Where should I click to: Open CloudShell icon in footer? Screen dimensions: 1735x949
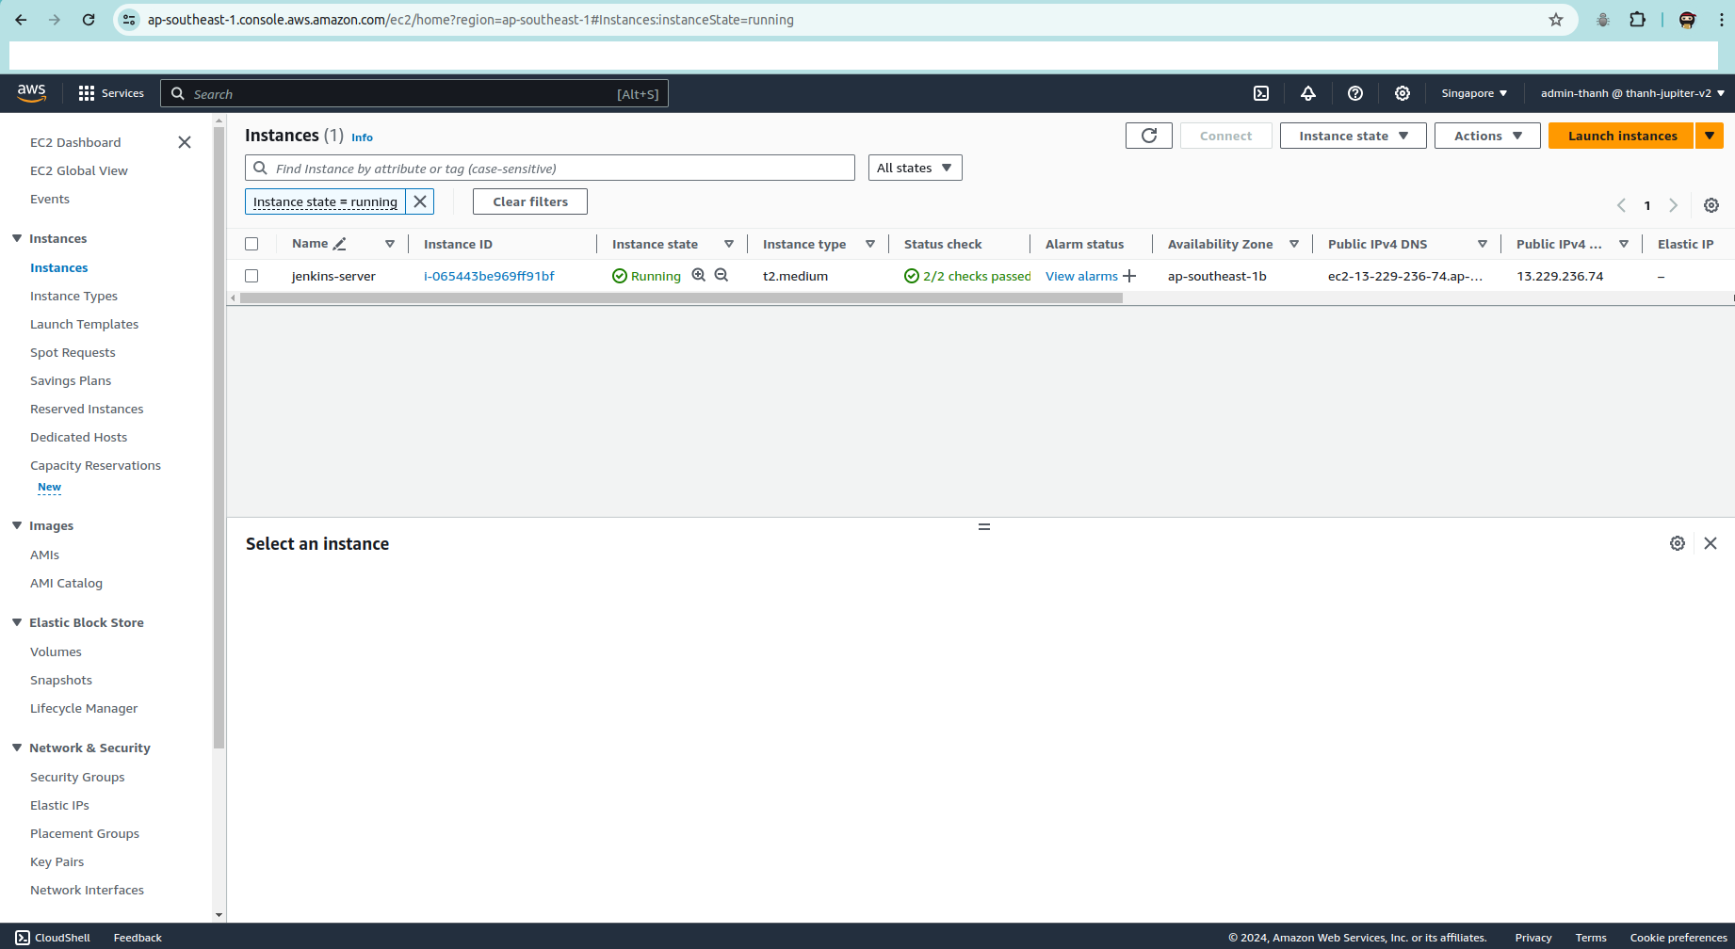23,938
